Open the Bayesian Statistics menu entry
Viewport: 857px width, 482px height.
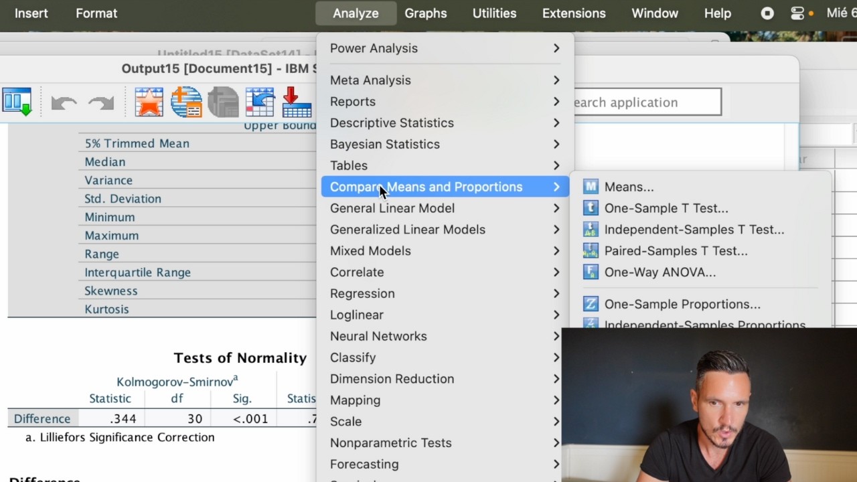[445, 144]
